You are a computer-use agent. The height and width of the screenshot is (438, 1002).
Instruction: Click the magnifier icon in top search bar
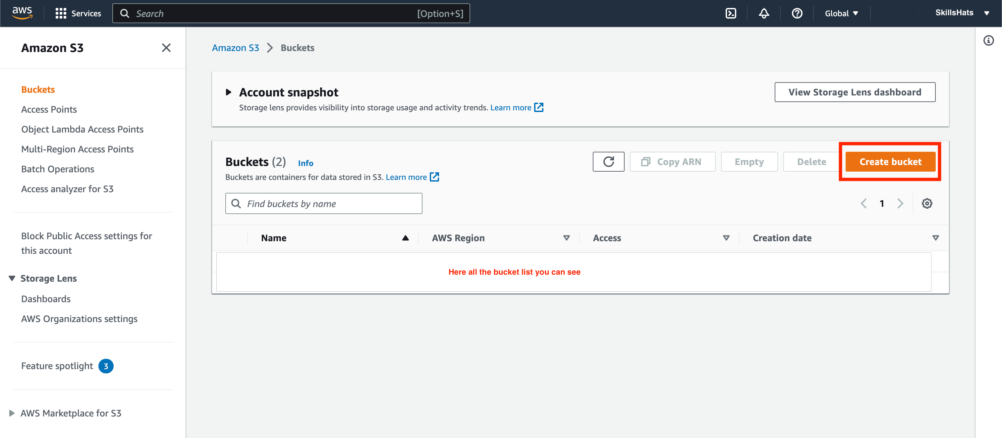tap(125, 13)
